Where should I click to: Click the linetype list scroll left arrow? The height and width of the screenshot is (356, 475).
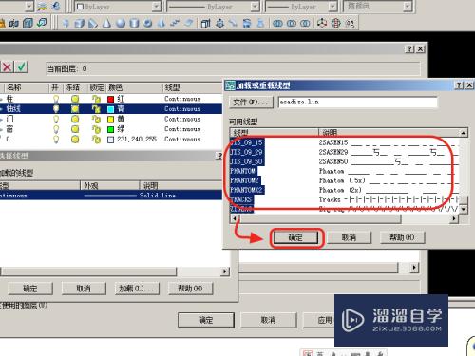tap(234, 218)
